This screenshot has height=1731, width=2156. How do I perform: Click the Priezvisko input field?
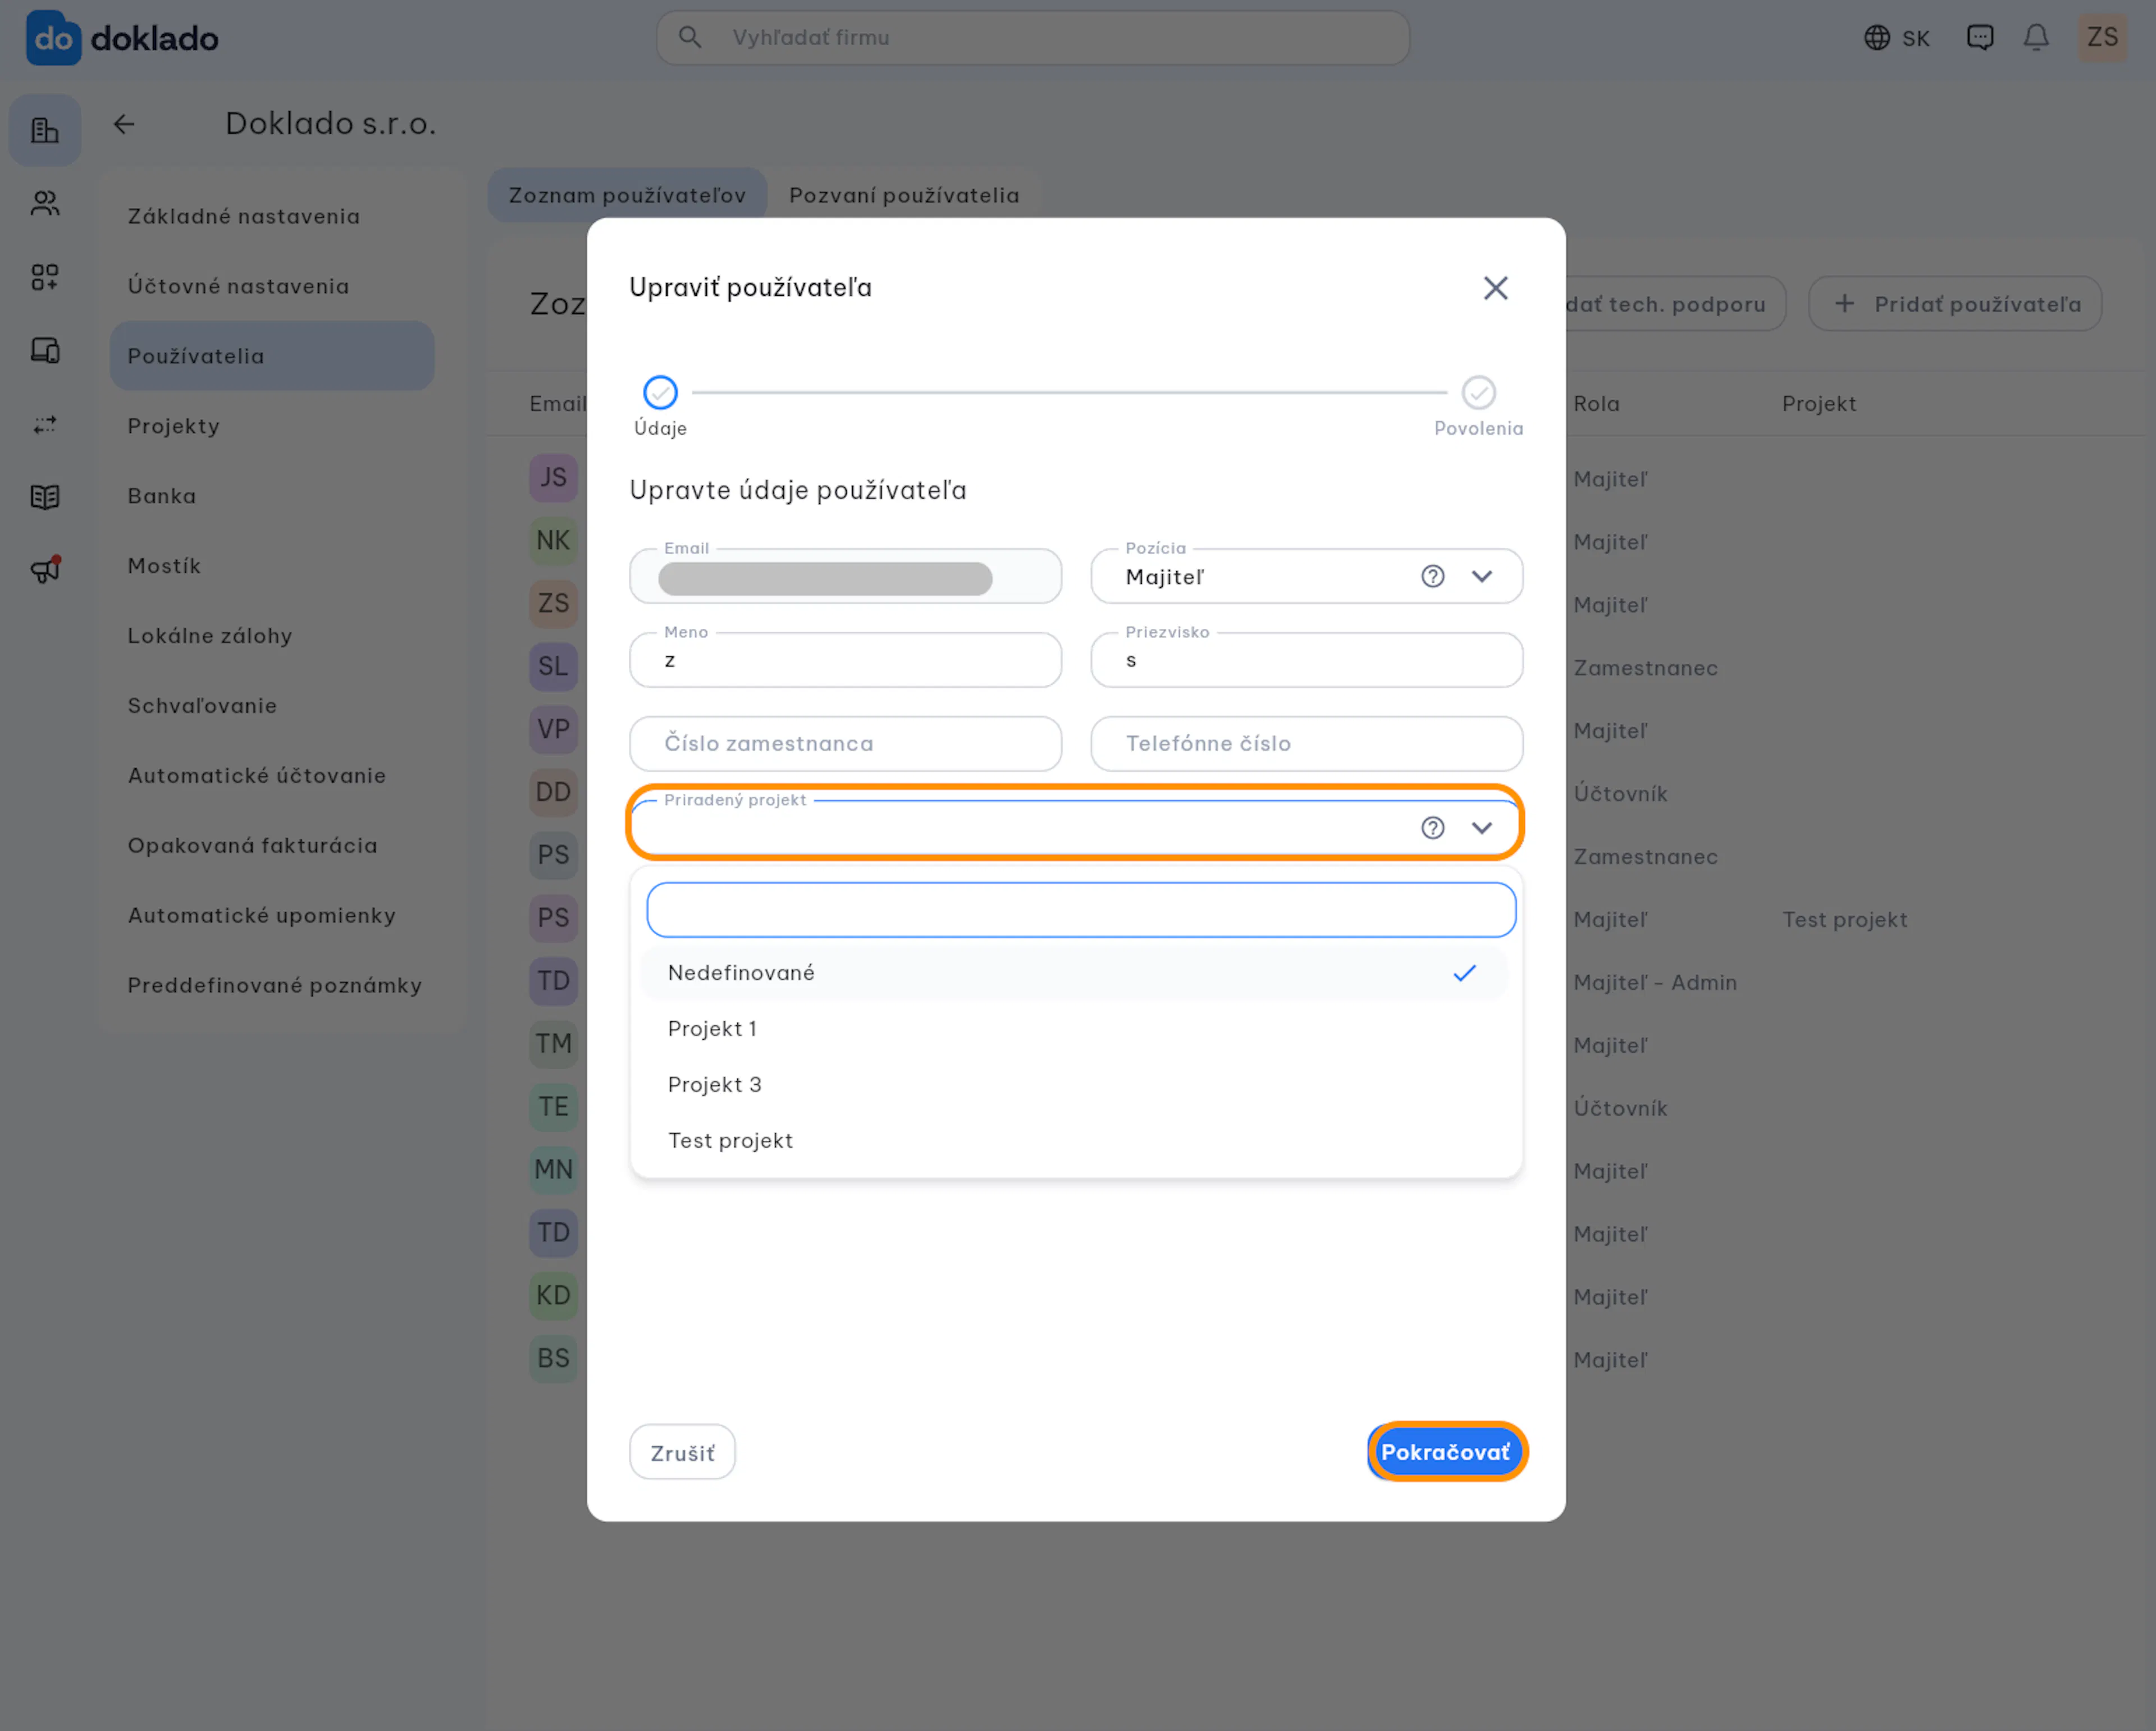1306,660
